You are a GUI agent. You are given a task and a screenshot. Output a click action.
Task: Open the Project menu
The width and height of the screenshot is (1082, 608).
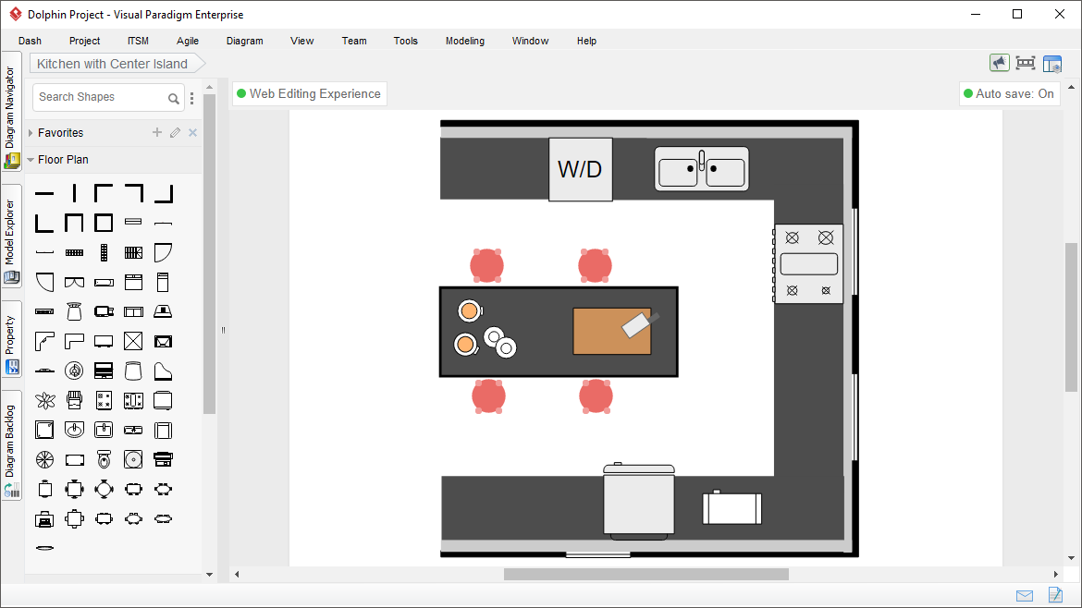click(84, 41)
